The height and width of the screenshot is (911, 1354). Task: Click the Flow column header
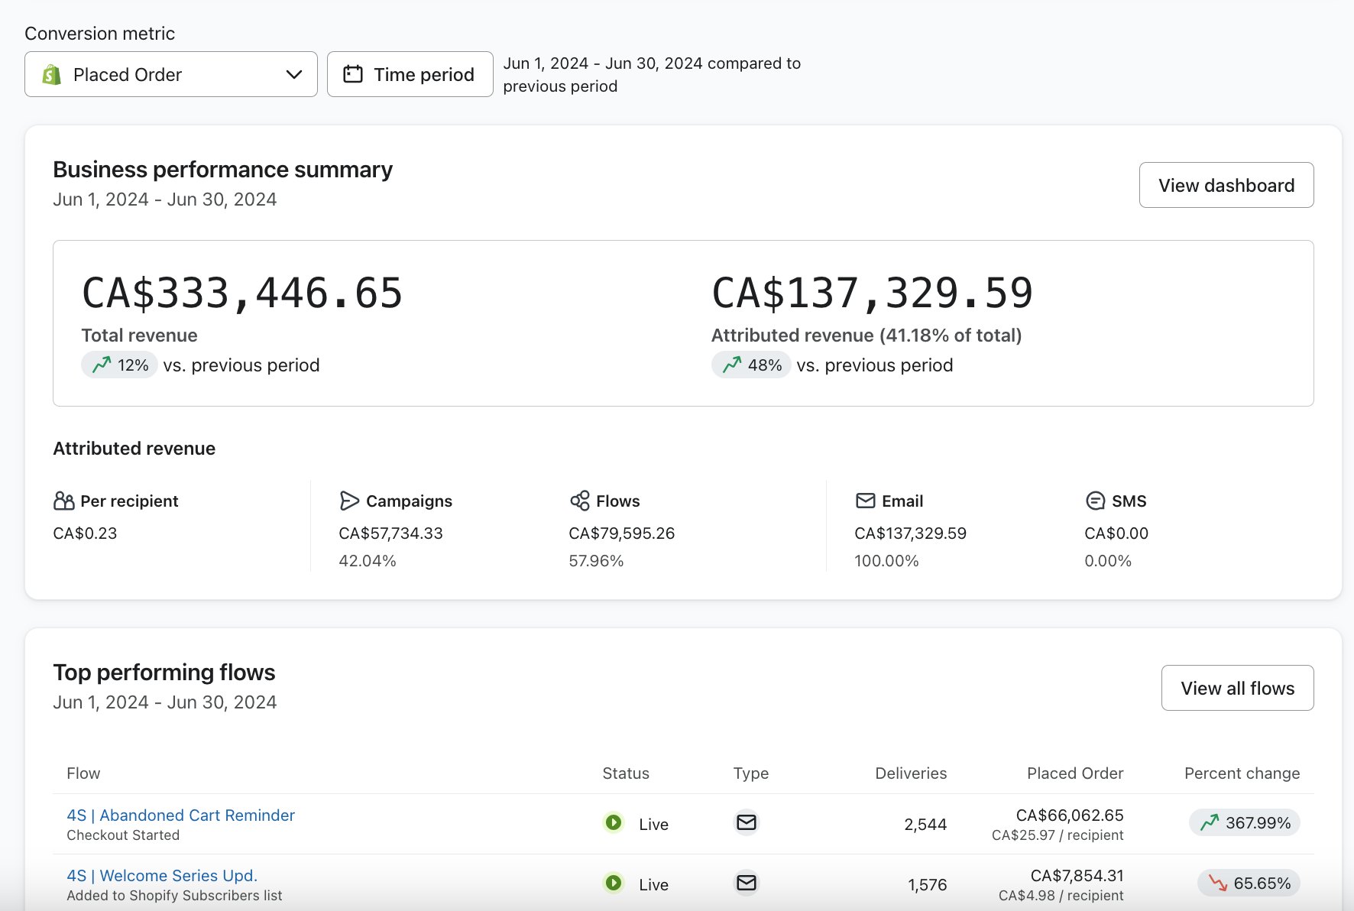83,773
